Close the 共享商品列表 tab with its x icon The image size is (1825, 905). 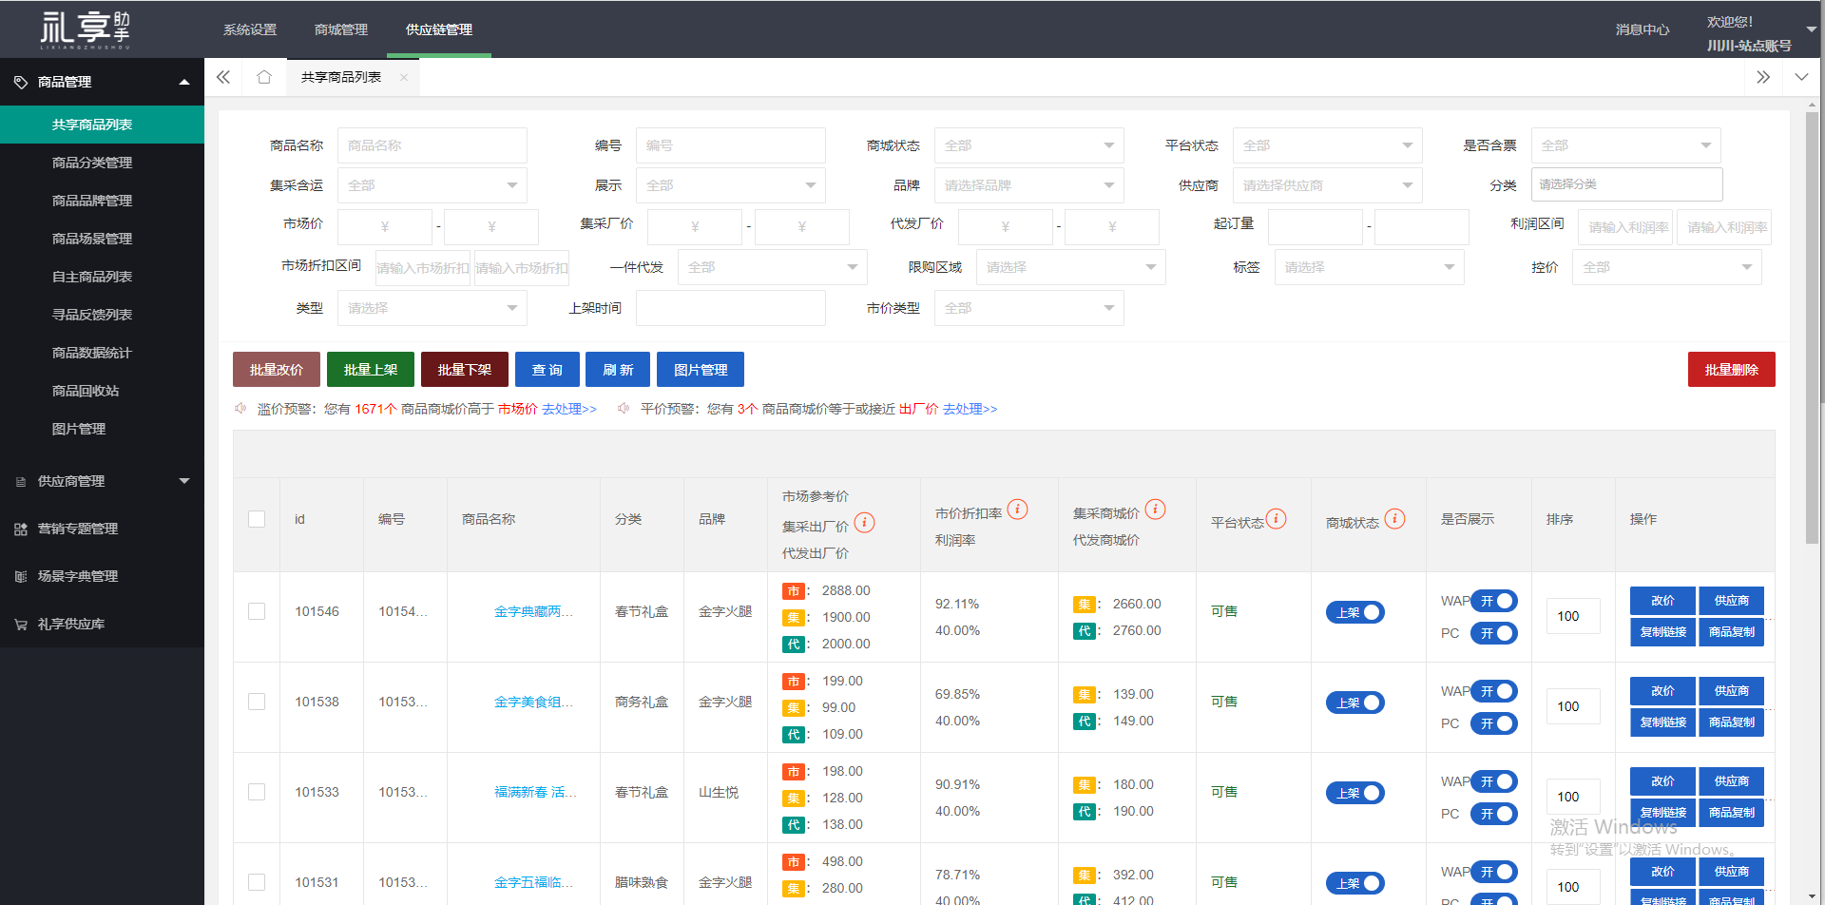[x=404, y=78]
